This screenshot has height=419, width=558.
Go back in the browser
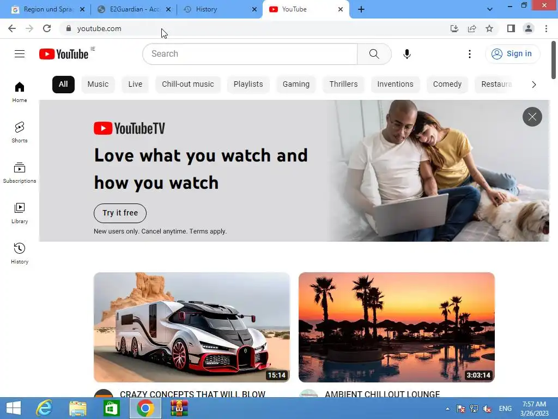click(12, 28)
